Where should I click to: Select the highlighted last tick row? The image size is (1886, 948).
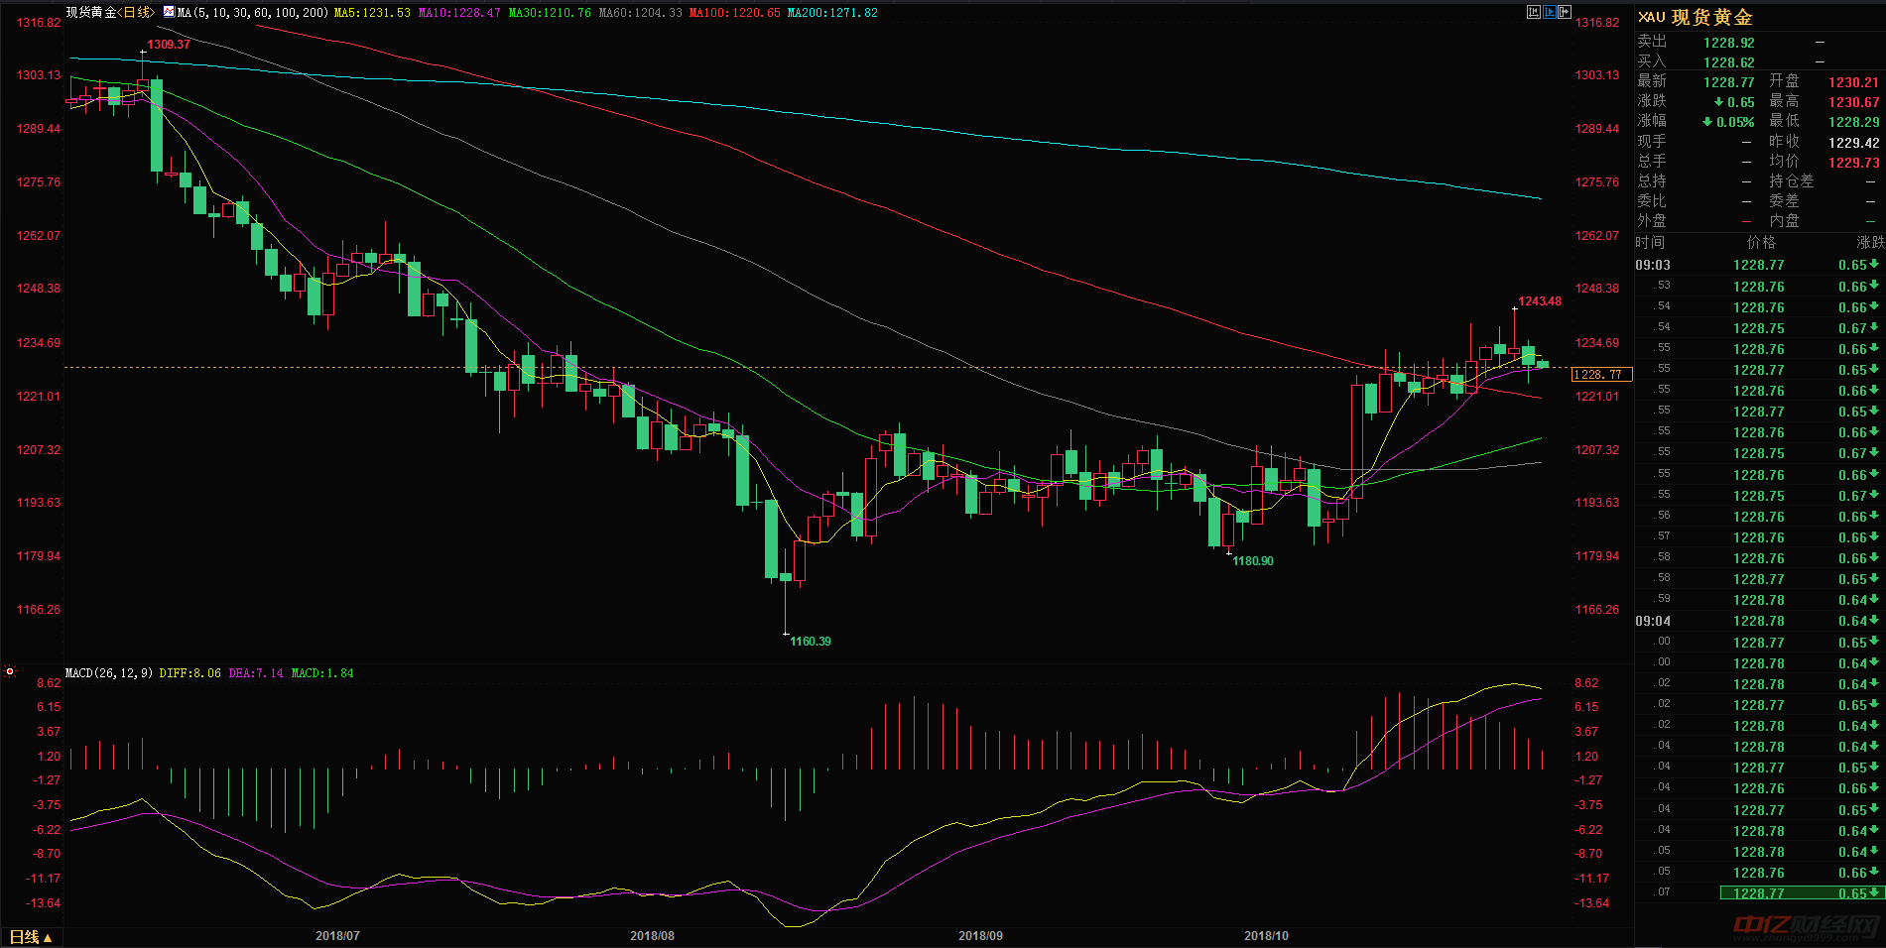(x=1801, y=893)
